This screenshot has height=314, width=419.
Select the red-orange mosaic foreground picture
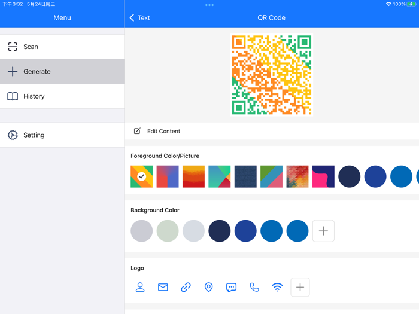point(297,176)
